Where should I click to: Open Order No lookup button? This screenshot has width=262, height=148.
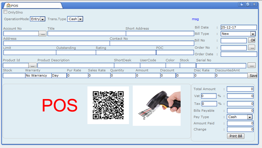pos(252,48)
